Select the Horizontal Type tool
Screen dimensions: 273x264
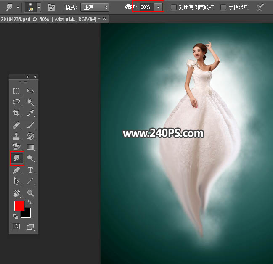tap(30, 170)
